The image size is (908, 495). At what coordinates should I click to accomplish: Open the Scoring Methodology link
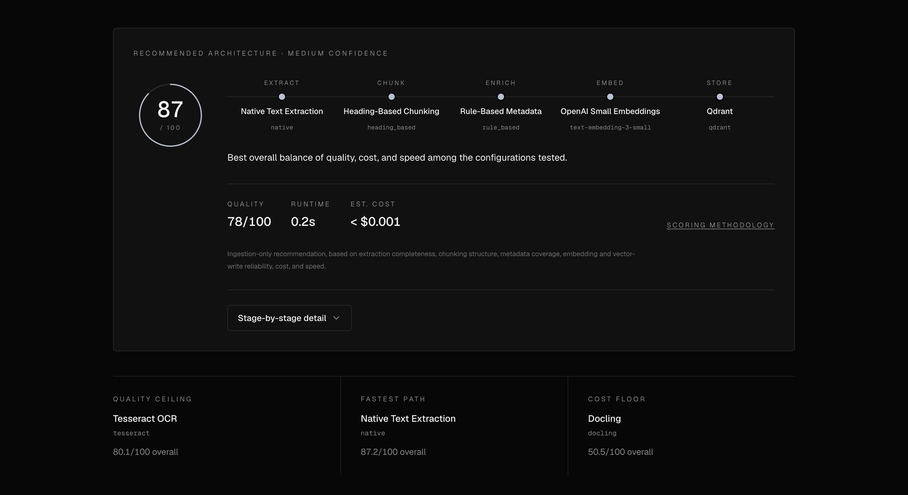[x=720, y=225]
